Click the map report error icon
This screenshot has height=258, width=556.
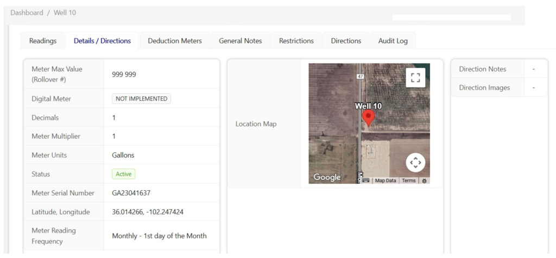tap(424, 180)
